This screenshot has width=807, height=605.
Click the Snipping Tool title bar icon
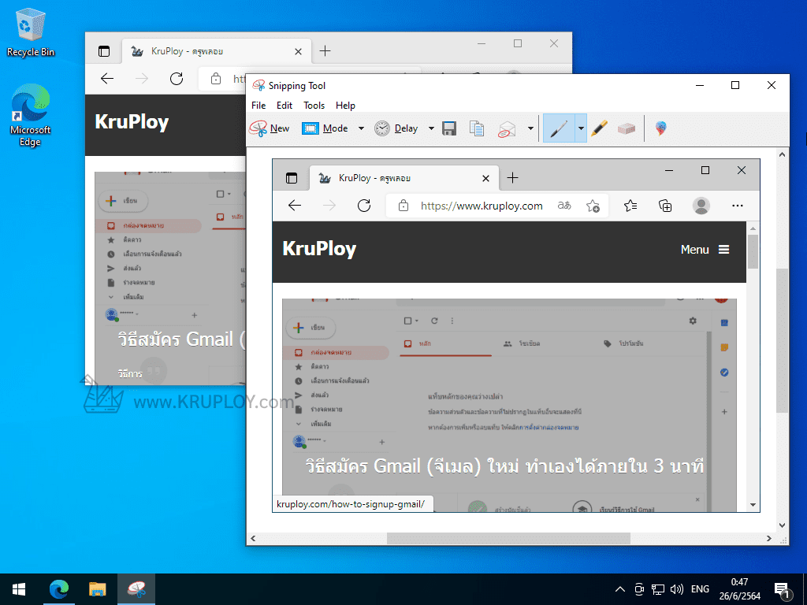click(x=258, y=85)
